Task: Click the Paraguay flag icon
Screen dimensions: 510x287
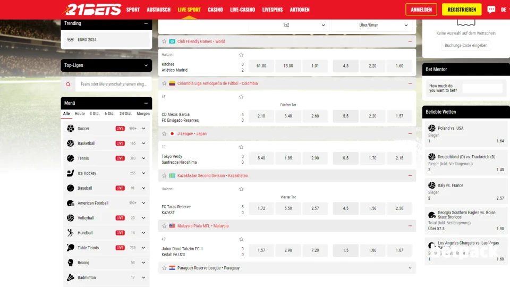Action: coord(172,268)
